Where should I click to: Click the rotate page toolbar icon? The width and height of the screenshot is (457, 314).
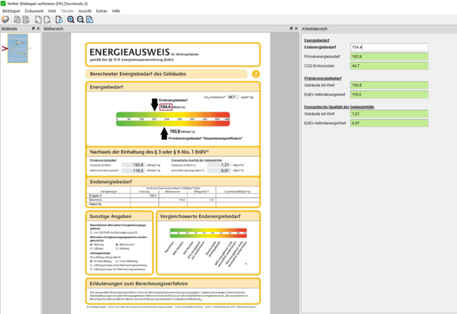[59, 20]
